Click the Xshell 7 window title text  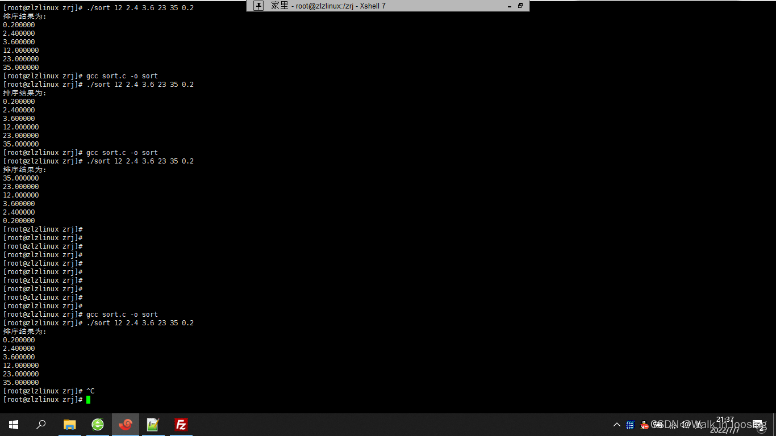(x=328, y=6)
